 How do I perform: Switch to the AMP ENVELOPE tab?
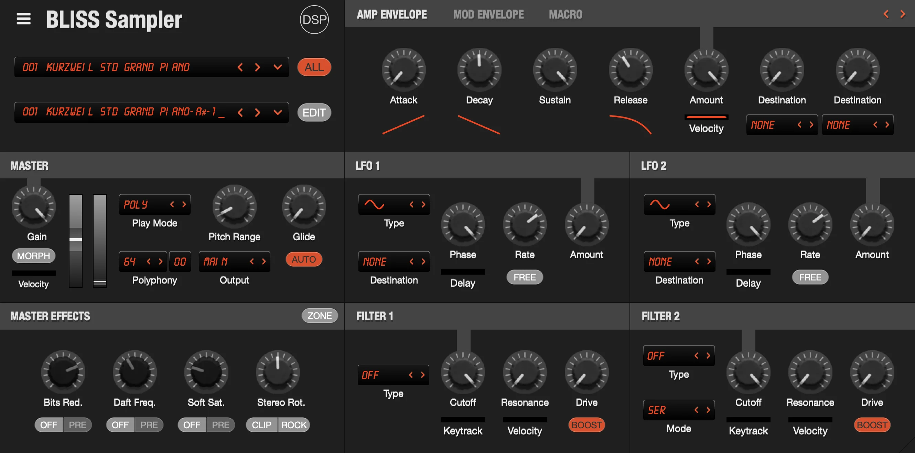pos(392,14)
